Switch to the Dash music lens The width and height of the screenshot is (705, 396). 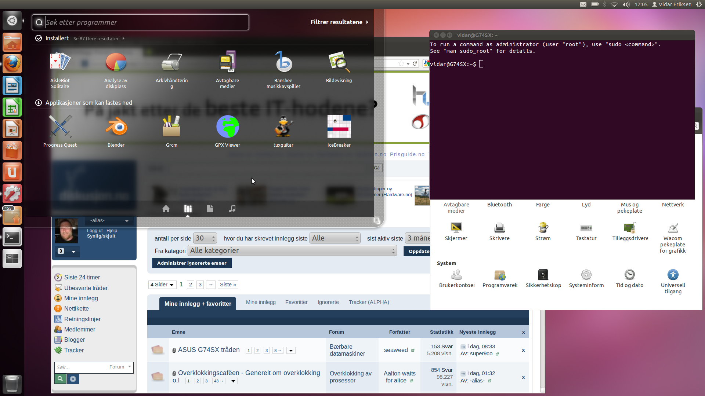click(x=232, y=209)
